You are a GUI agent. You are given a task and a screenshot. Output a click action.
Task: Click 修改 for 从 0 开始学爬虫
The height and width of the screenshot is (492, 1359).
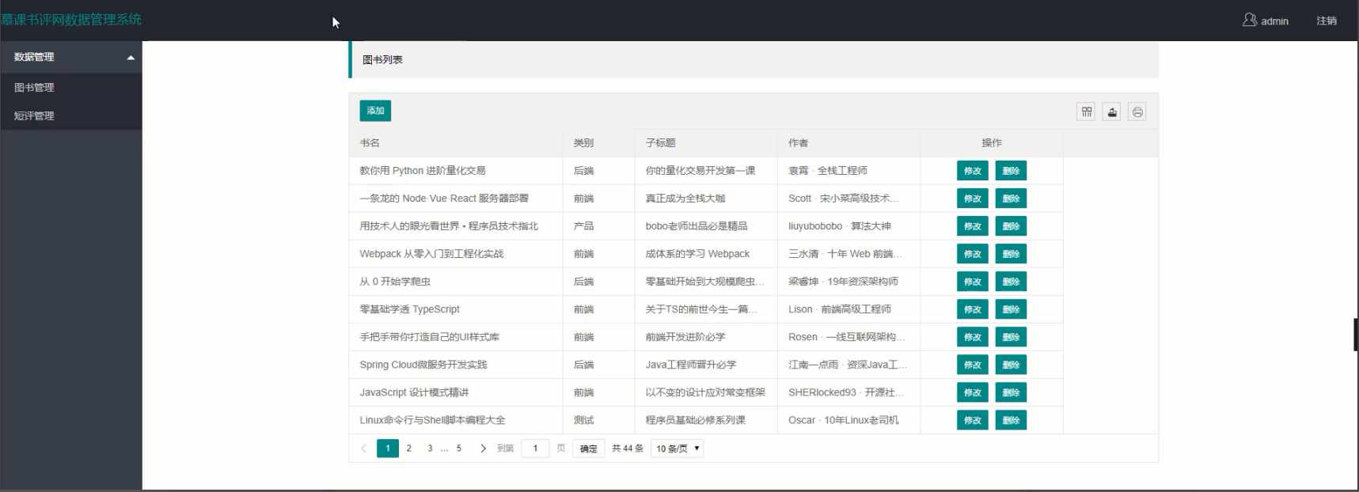pyautogui.click(x=973, y=282)
